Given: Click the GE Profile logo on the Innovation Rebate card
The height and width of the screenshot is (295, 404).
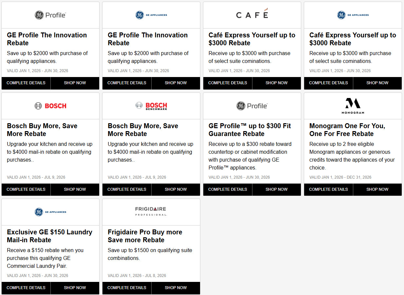Looking at the screenshot, I should 50,15.
